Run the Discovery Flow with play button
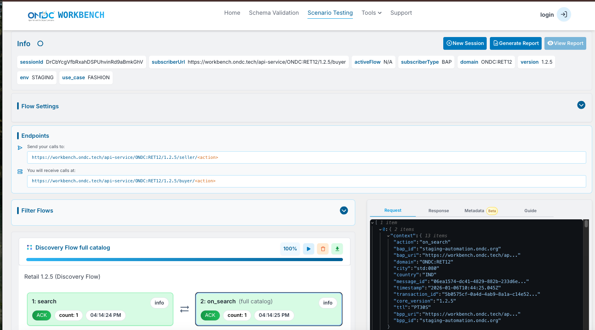This screenshot has width=595, height=330. click(x=309, y=249)
